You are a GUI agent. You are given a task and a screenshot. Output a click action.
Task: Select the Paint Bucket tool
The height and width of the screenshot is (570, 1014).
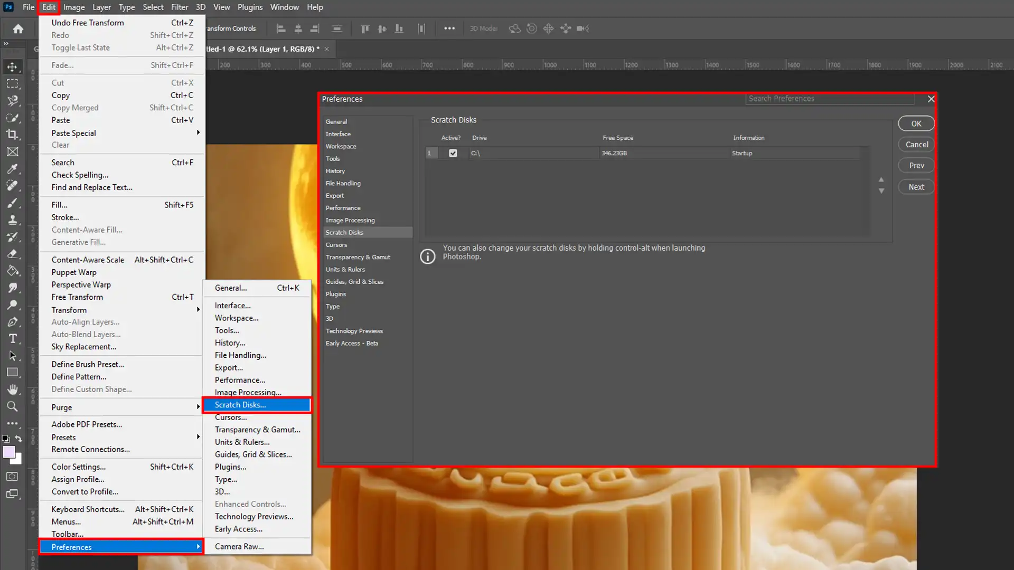(12, 271)
